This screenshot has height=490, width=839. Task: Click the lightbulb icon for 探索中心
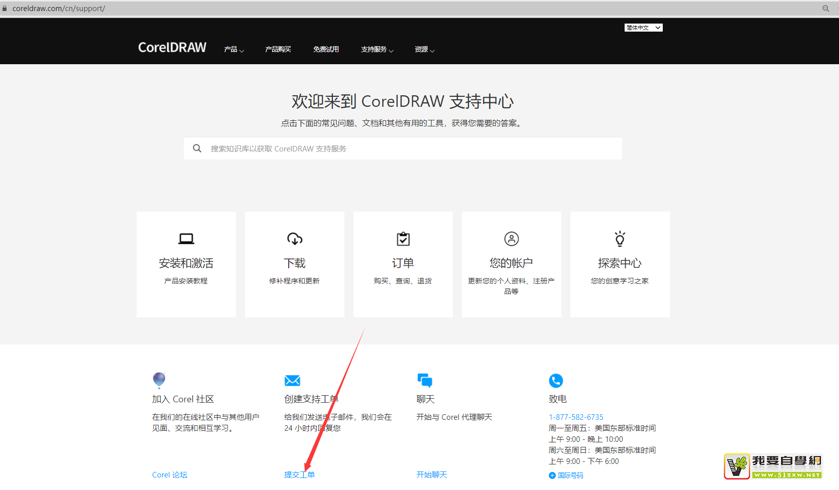click(620, 239)
